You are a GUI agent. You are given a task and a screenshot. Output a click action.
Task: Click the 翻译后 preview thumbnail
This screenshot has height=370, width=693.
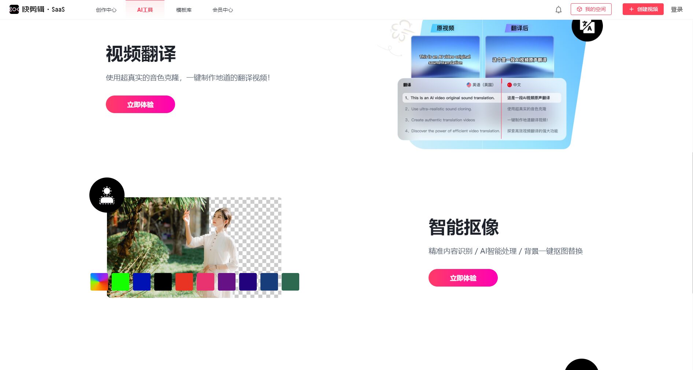click(519, 57)
